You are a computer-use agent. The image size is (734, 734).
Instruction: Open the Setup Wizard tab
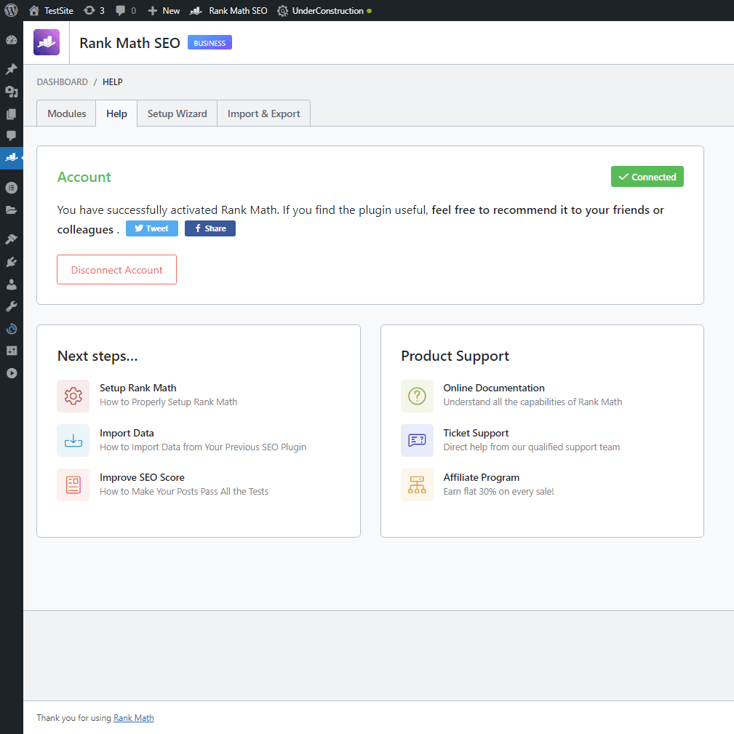click(177, 113)
